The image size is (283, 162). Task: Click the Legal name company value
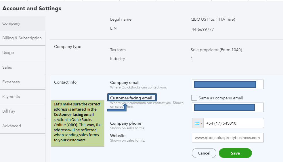click(x=213, y=20)
